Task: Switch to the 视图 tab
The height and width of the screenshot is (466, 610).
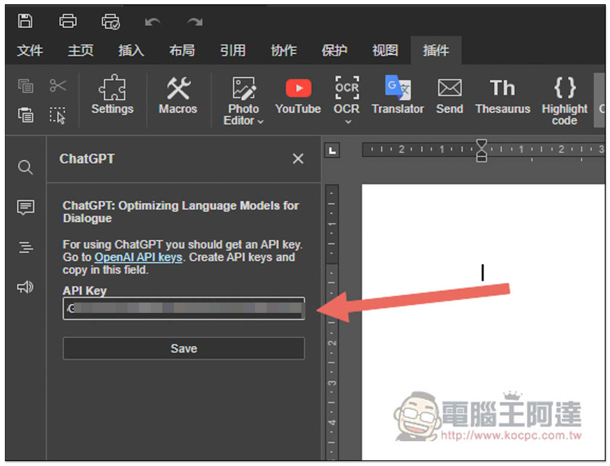Action: [x=385, y=50]
